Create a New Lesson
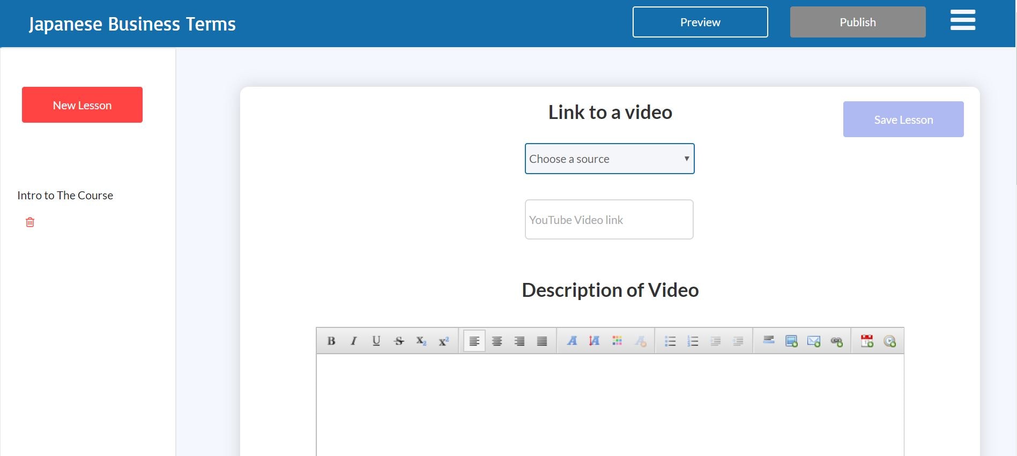Image resolution: width=1017 pixels, height=456 pixels. click(x=82, y=105)
